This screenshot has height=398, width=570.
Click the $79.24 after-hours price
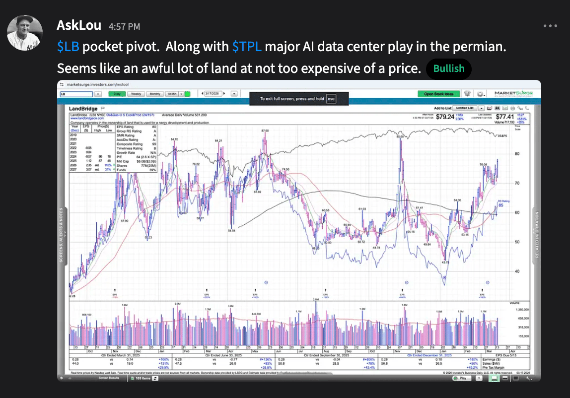[x=445, y=117]
